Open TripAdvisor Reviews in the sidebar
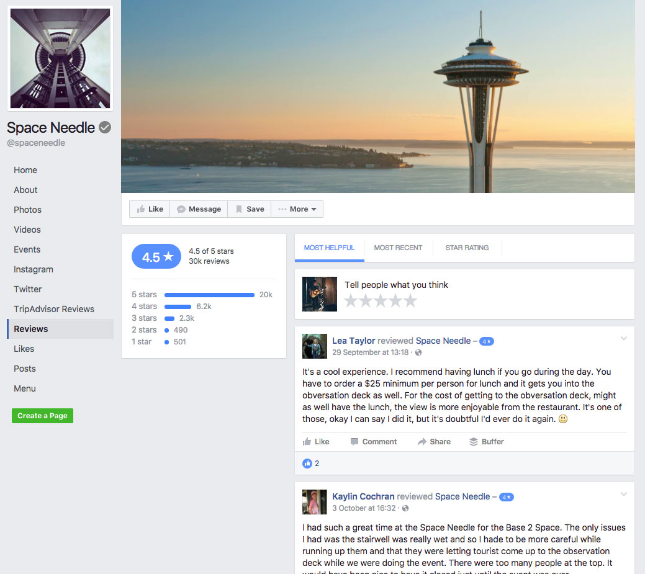The image size is (645, 574). click(x=54, y=309)
